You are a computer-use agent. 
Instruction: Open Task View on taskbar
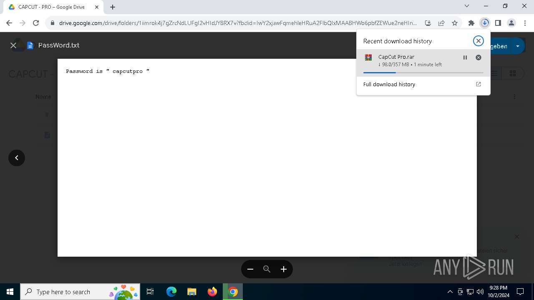click(x=150, y=292)
